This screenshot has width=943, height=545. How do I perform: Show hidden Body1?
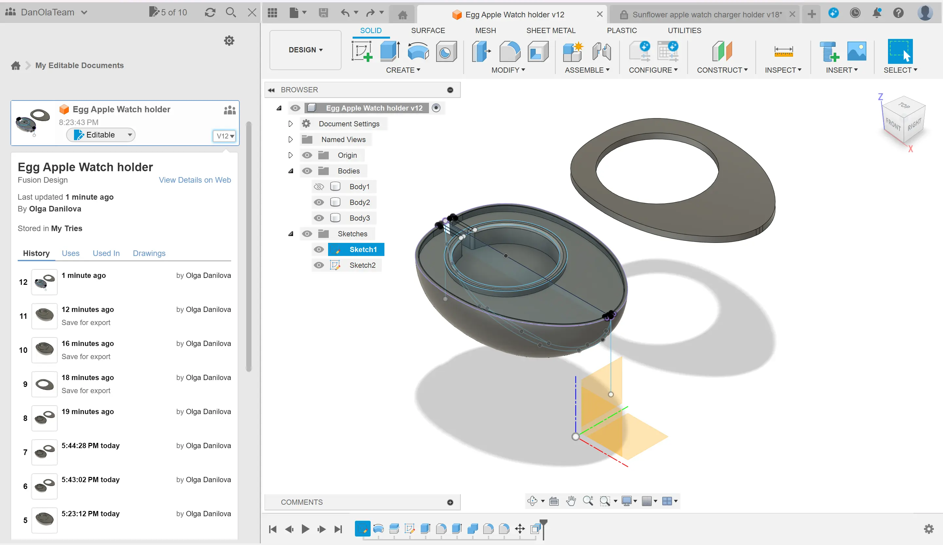coord(319,187)
